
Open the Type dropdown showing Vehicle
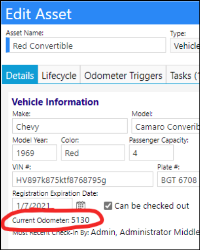[185, 45]
